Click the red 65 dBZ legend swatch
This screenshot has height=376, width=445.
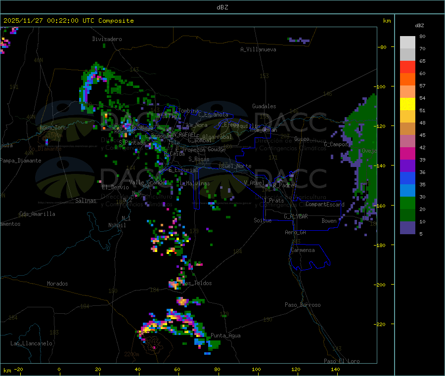407,67
